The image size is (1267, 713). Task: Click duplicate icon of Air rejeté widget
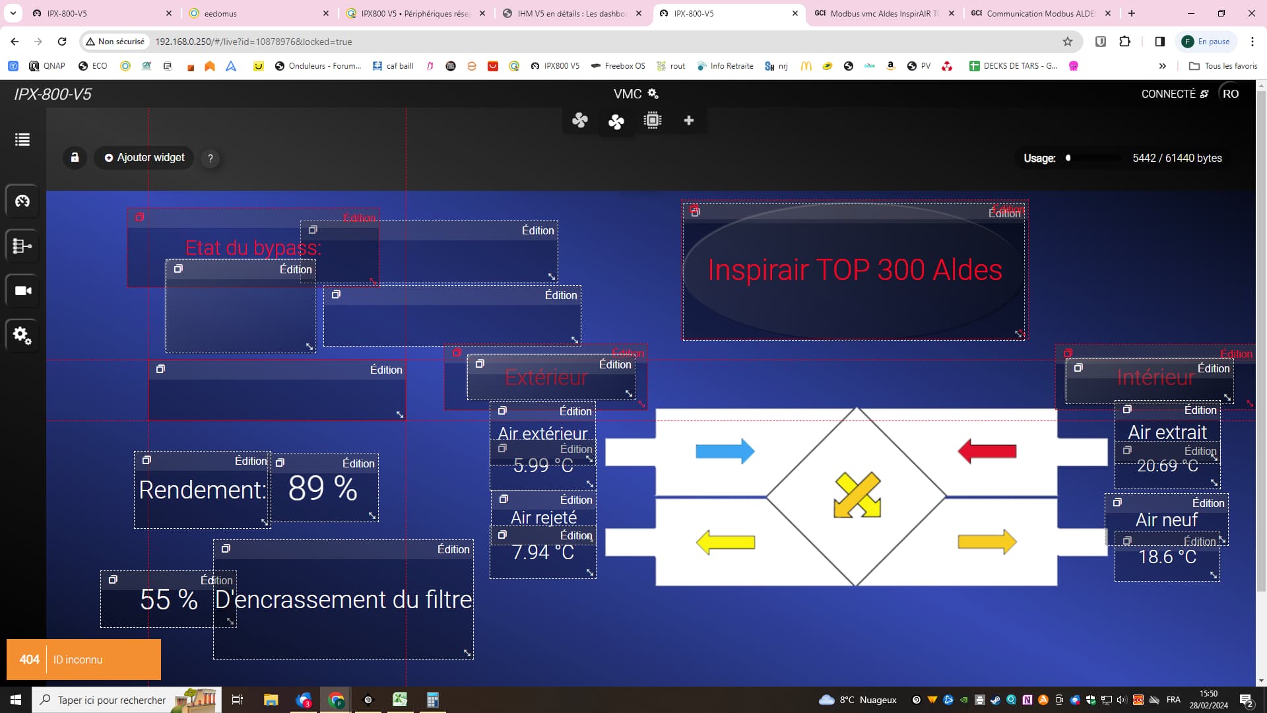(x=504, y=499)
